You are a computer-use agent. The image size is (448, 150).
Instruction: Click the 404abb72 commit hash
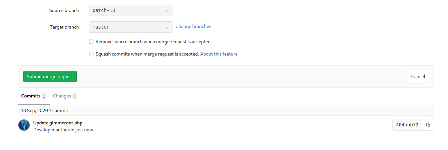(407, 125)
